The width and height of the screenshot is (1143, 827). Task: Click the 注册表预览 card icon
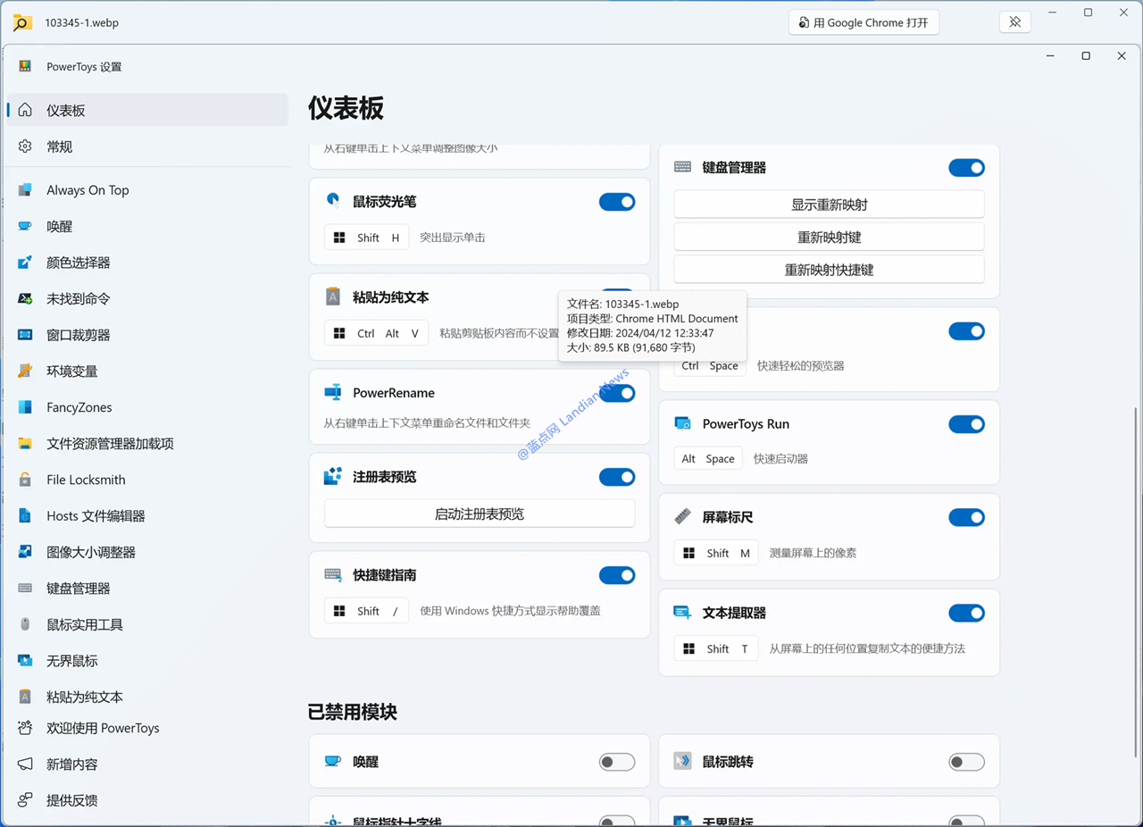point(333,477)
